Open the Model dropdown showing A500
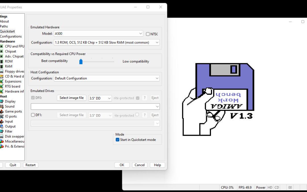The width and height of the screenshot is (307, 192). tap(98, 34)
